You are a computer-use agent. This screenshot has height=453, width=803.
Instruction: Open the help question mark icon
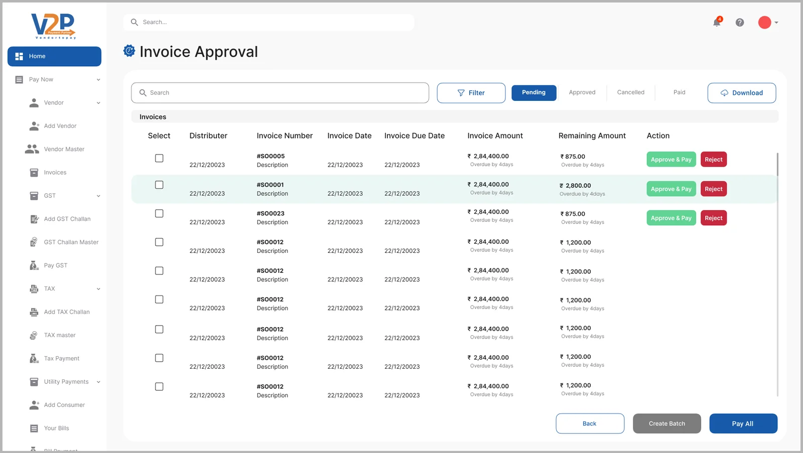(x=740, y=23)
